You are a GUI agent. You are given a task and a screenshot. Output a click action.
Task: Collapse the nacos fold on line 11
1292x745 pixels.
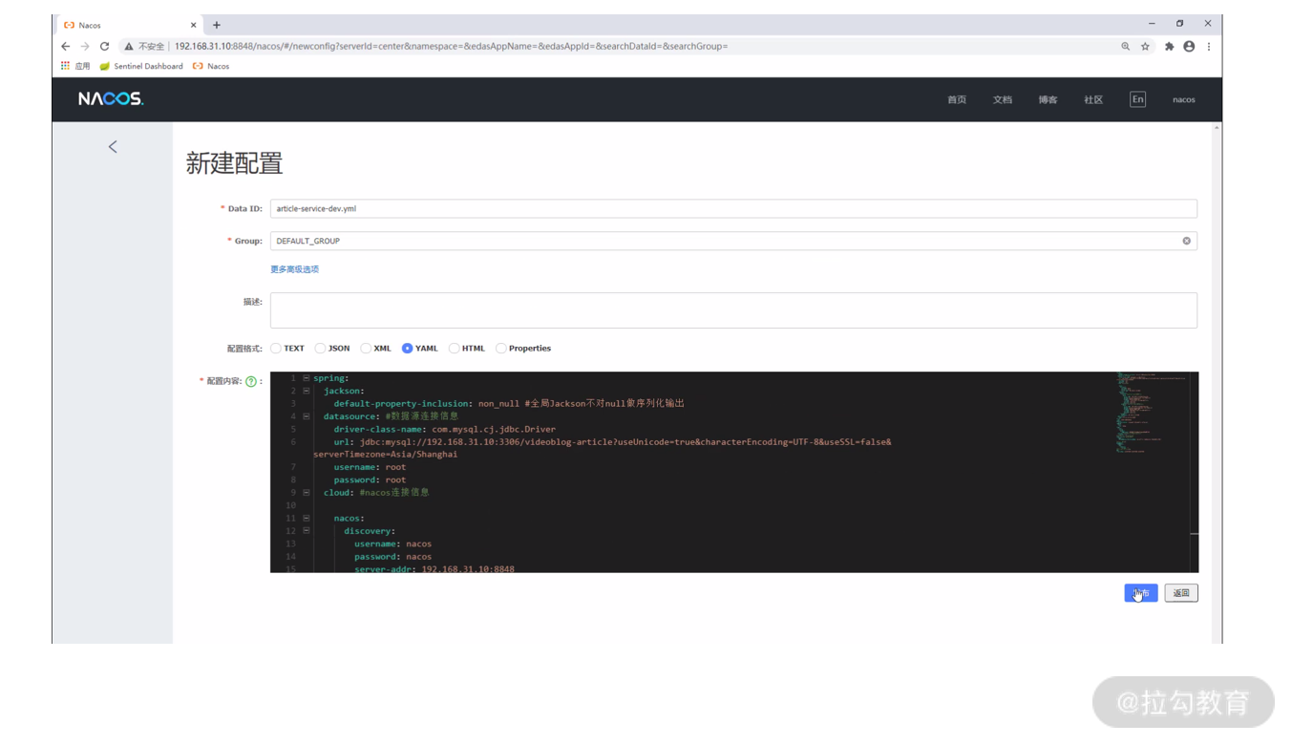[306, 518]
